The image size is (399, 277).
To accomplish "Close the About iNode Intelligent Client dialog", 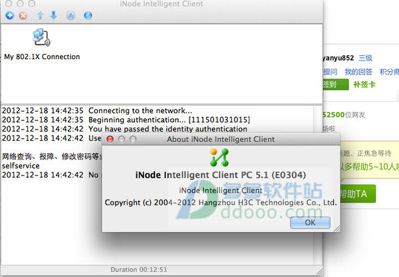I will (110, 139).
